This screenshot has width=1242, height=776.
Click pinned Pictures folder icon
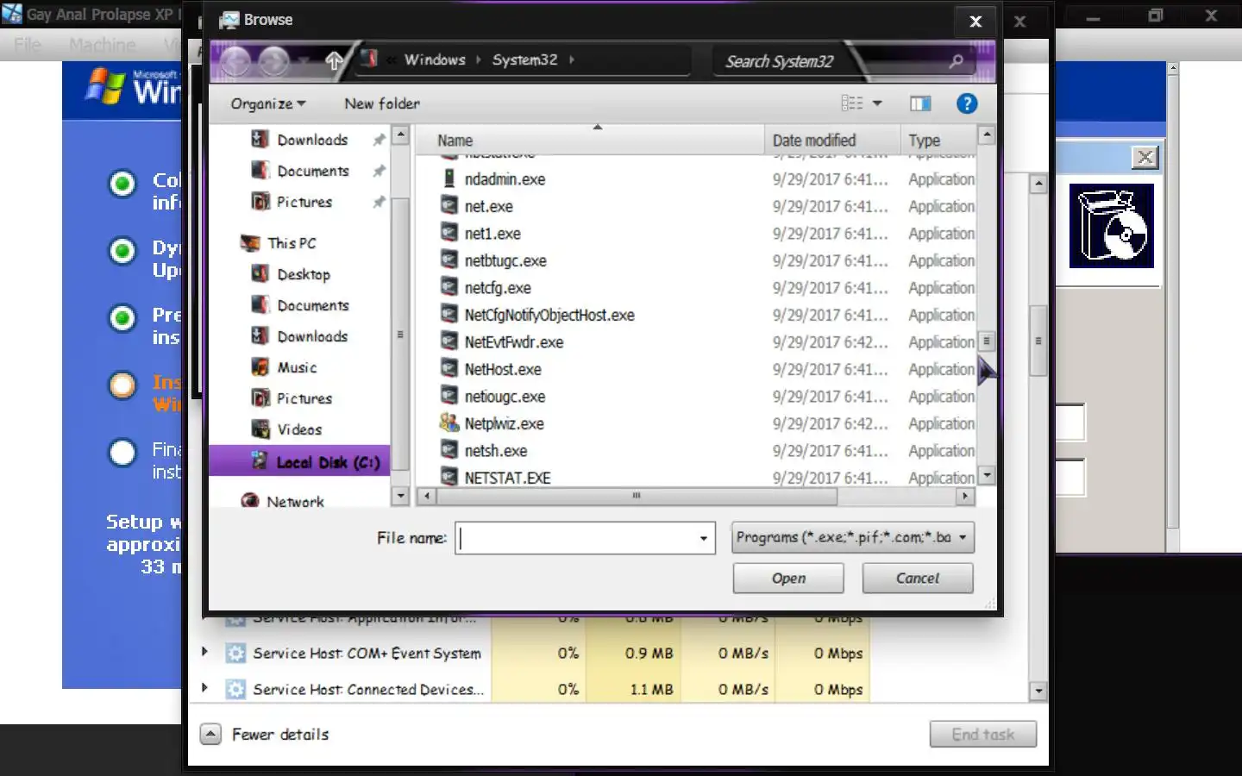click(x=260, y=201)
